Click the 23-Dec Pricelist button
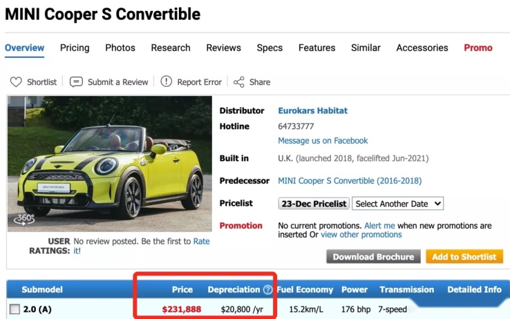 (314, 204)
